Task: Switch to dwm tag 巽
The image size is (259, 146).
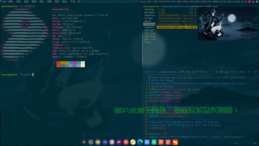Action: 34,2
